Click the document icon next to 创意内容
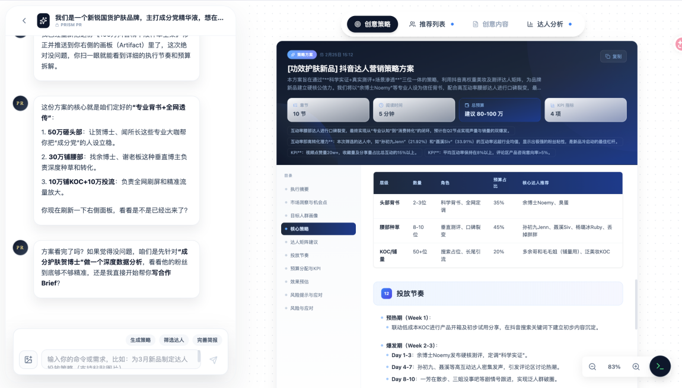 pos(475,24)
